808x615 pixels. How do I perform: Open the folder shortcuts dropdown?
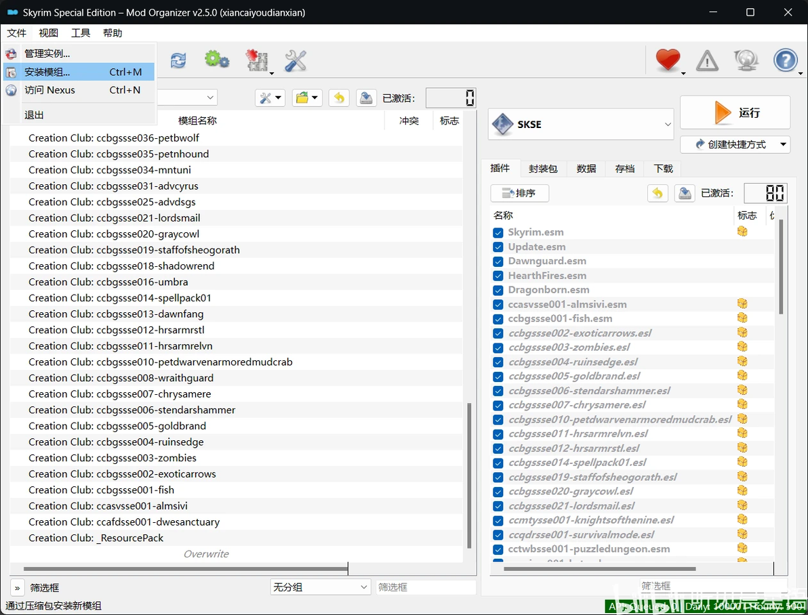[x=307, y=98]
